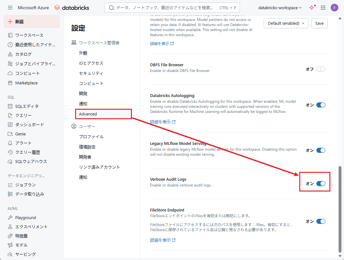344x260 pixels.
Task: Click the 新規 create button
Action: click(32, 22)
